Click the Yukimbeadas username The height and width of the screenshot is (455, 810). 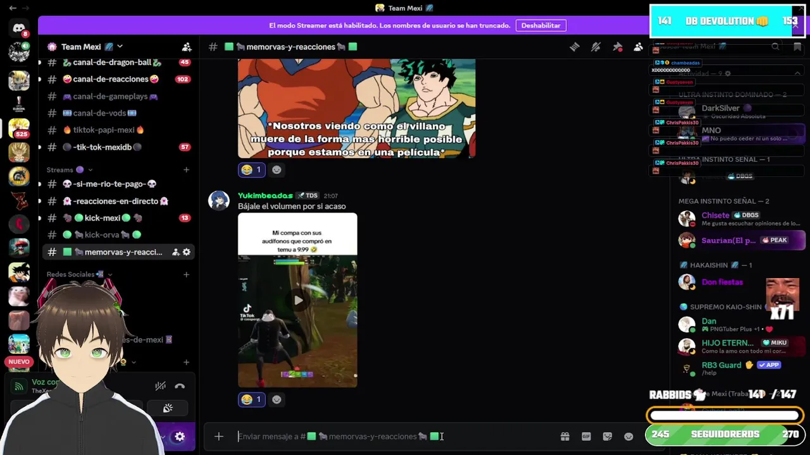[265, 196]
